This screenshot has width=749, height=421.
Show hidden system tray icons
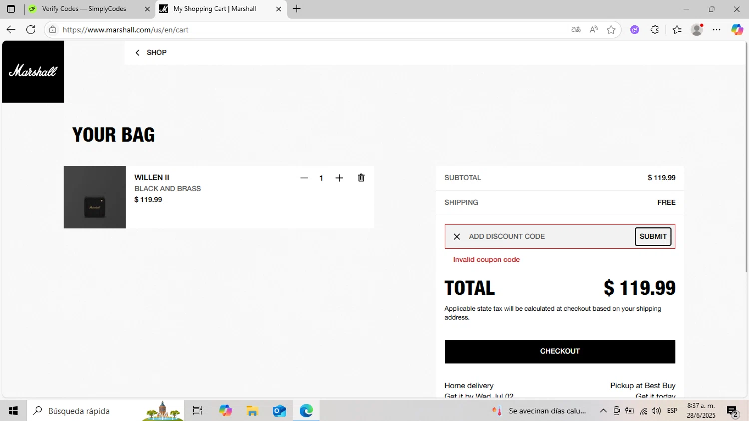(603, 411)
